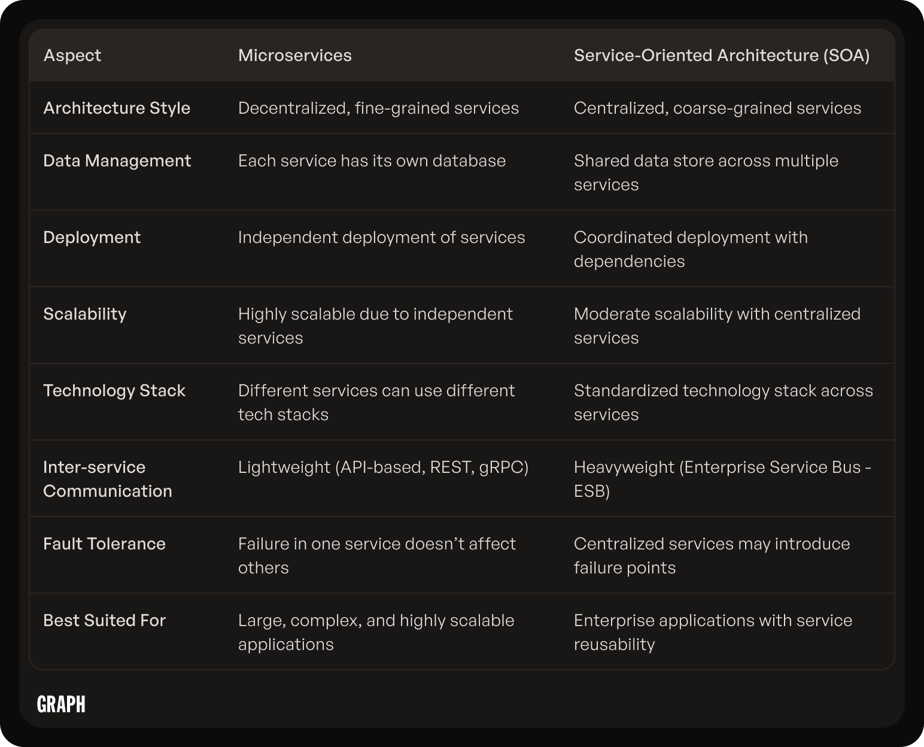Click 'Different services can use different tech stacks'
Viewport: 924px width, 747px height.
[376, 403]
